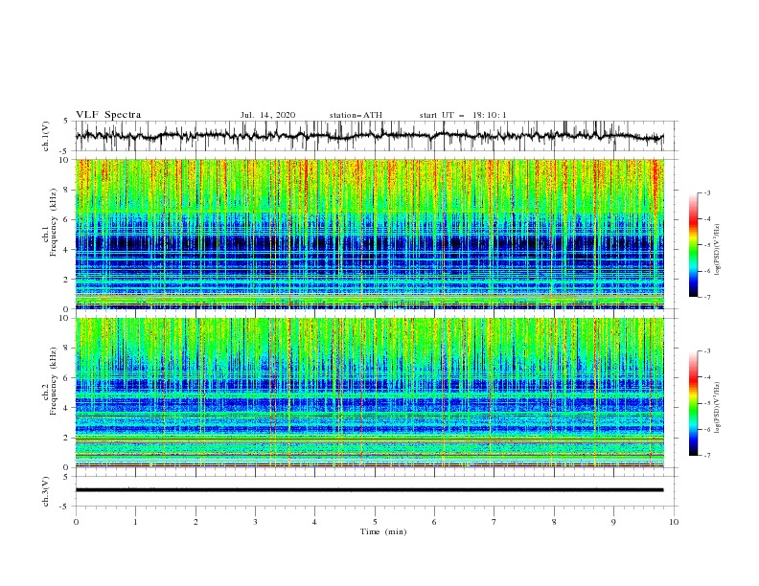Click the "4" tick on Time axis
The height and width of the screenshot is (586, 759).
pyautogui.click(x=315, y=522)
